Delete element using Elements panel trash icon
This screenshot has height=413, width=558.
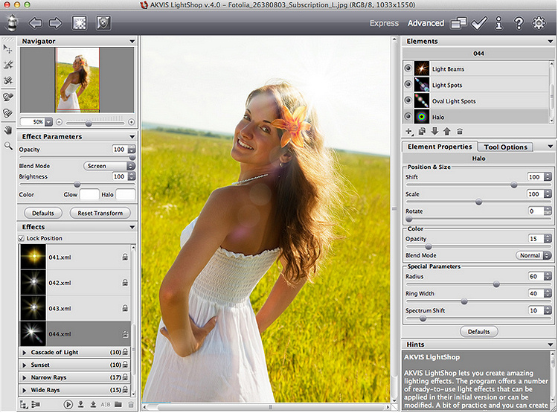pos(461,131)
